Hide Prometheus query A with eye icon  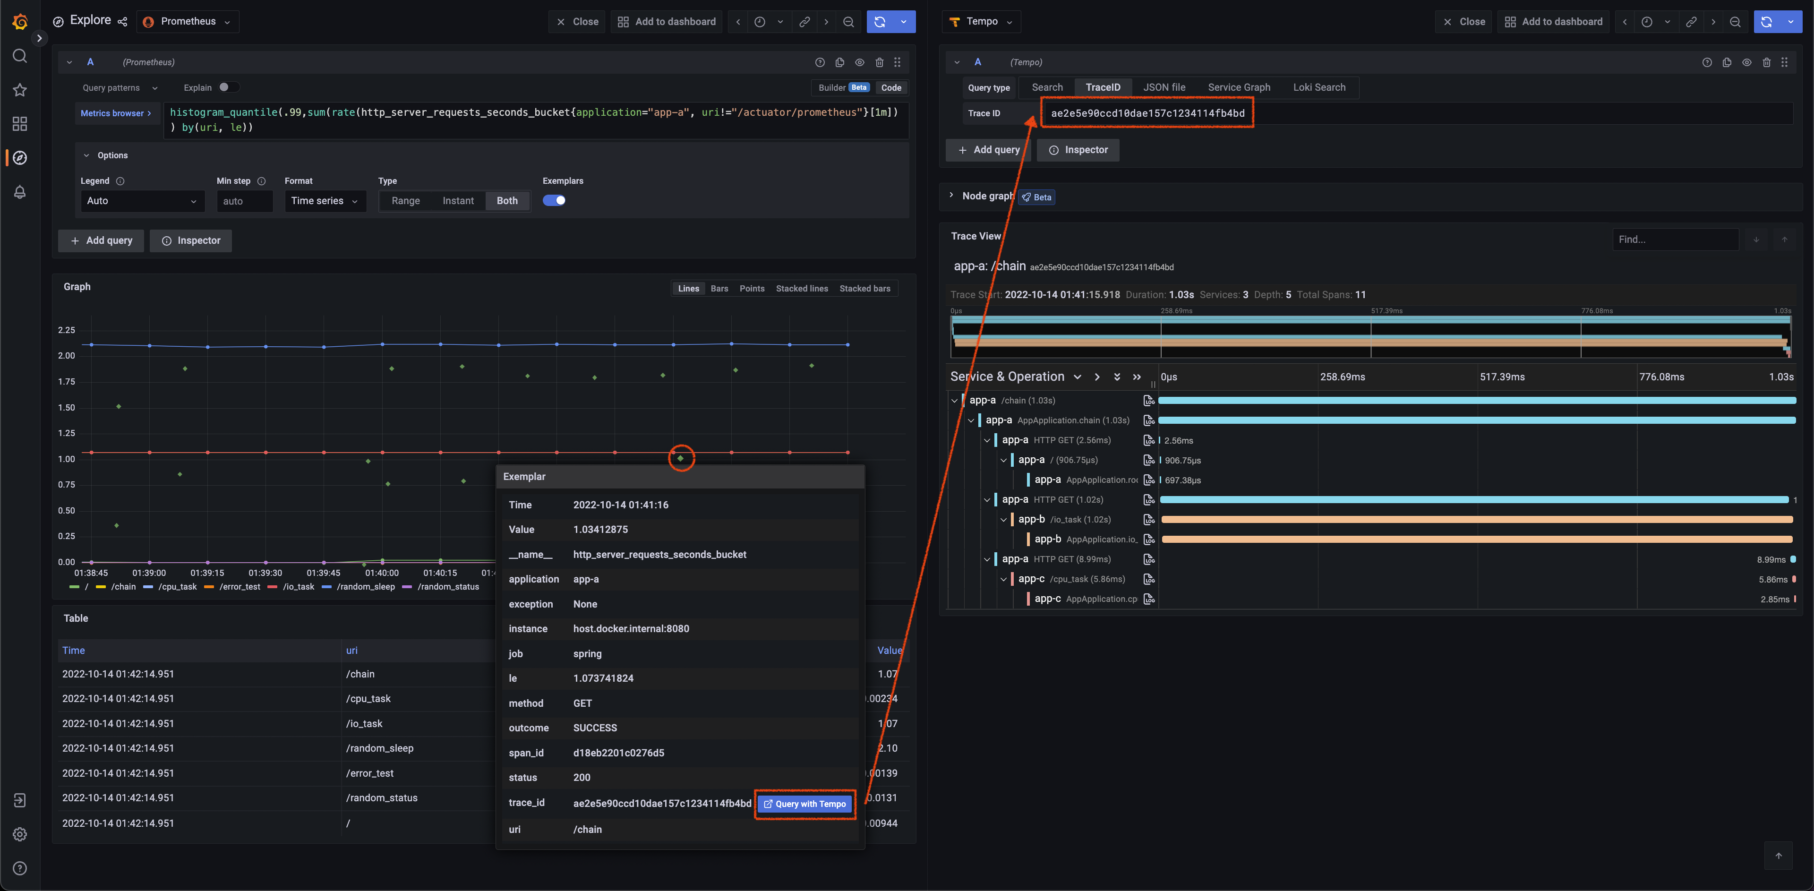pyautogui.click(x=859, y=62)
